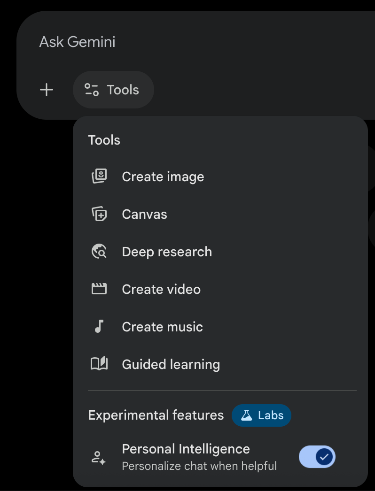375x491 pixels.
Task: Click the Labs badge
Action: pyautogui.click(x=261, y=415)
